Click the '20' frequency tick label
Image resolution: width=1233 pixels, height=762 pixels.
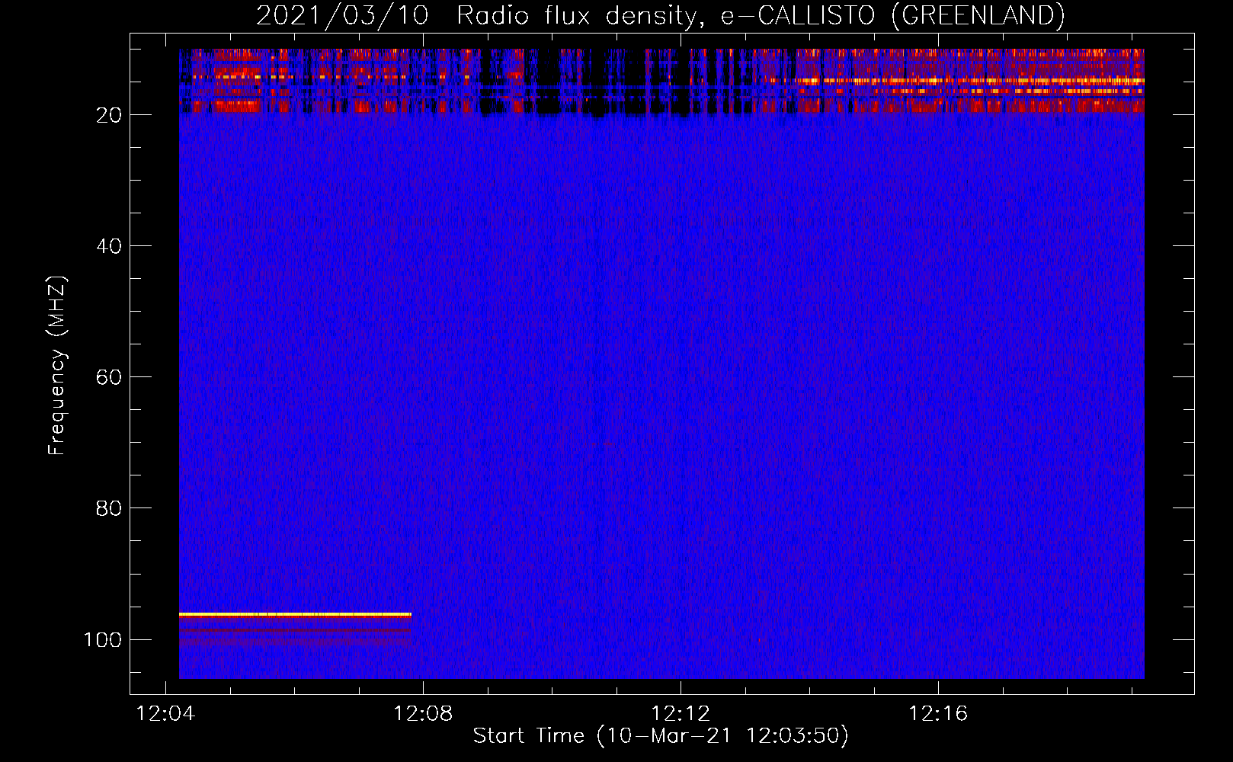[109, 115]
